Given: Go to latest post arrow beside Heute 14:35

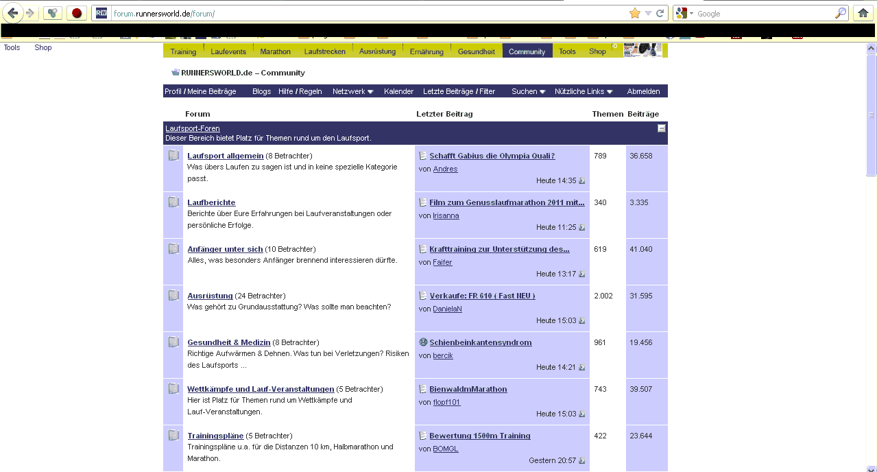Looking at the screenshot, I should pos(582,180).
